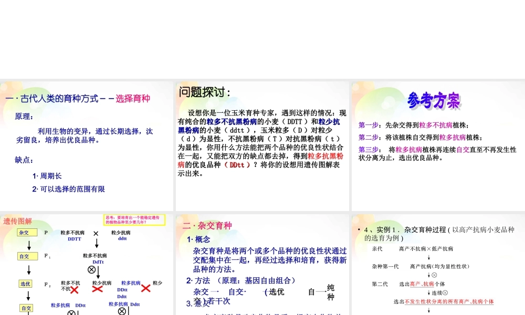This screenshot has height=315, width=525.
Task: Click the line 2·可以选择的范围有限
Action: 69,189
